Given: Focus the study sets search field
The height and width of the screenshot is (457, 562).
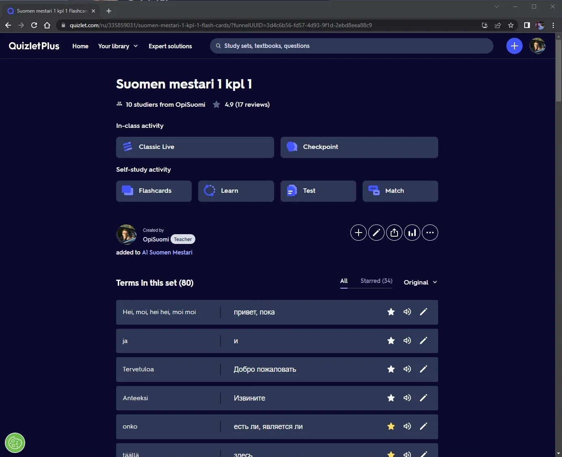Looking at the screenshot, I should tap(351, 46).
